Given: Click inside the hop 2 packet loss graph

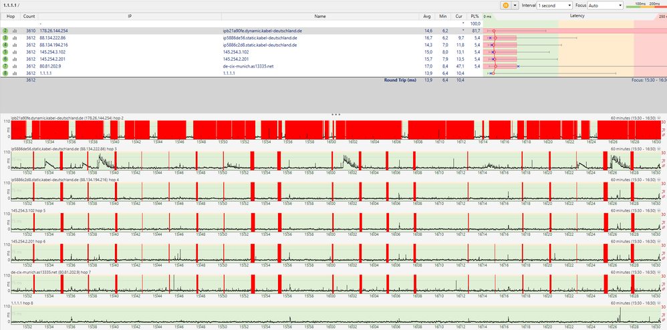Looking at the screenshot, I should pos(336,130).
